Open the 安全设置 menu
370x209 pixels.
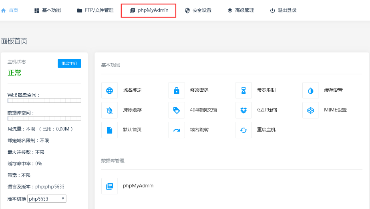202,10
